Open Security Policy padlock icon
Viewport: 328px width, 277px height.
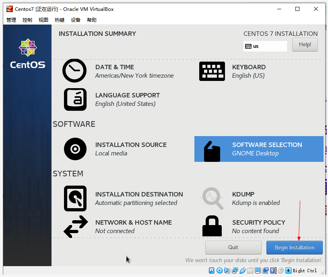[212, 226]
